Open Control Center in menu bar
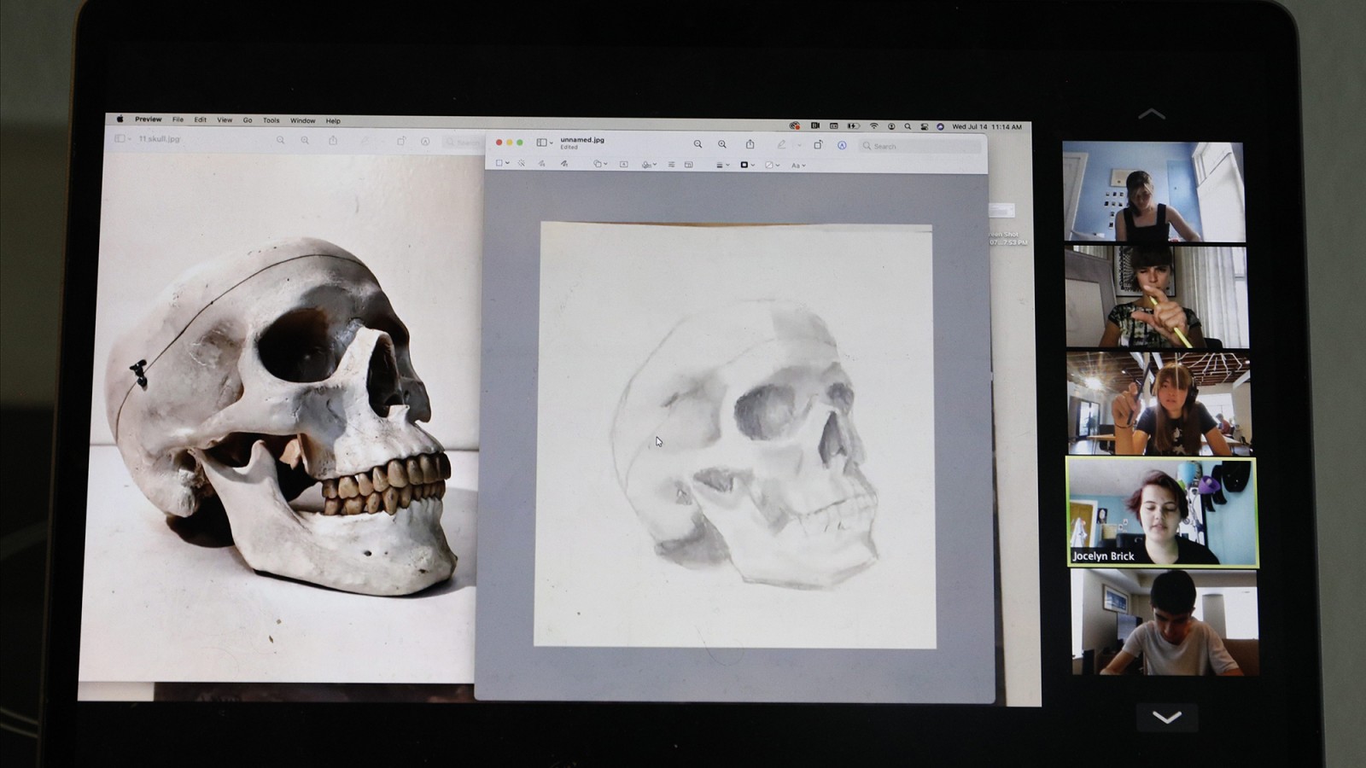 (924, 126)
